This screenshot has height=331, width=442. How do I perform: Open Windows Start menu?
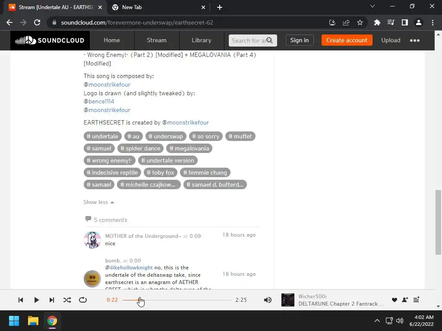[x=14, y=321]
